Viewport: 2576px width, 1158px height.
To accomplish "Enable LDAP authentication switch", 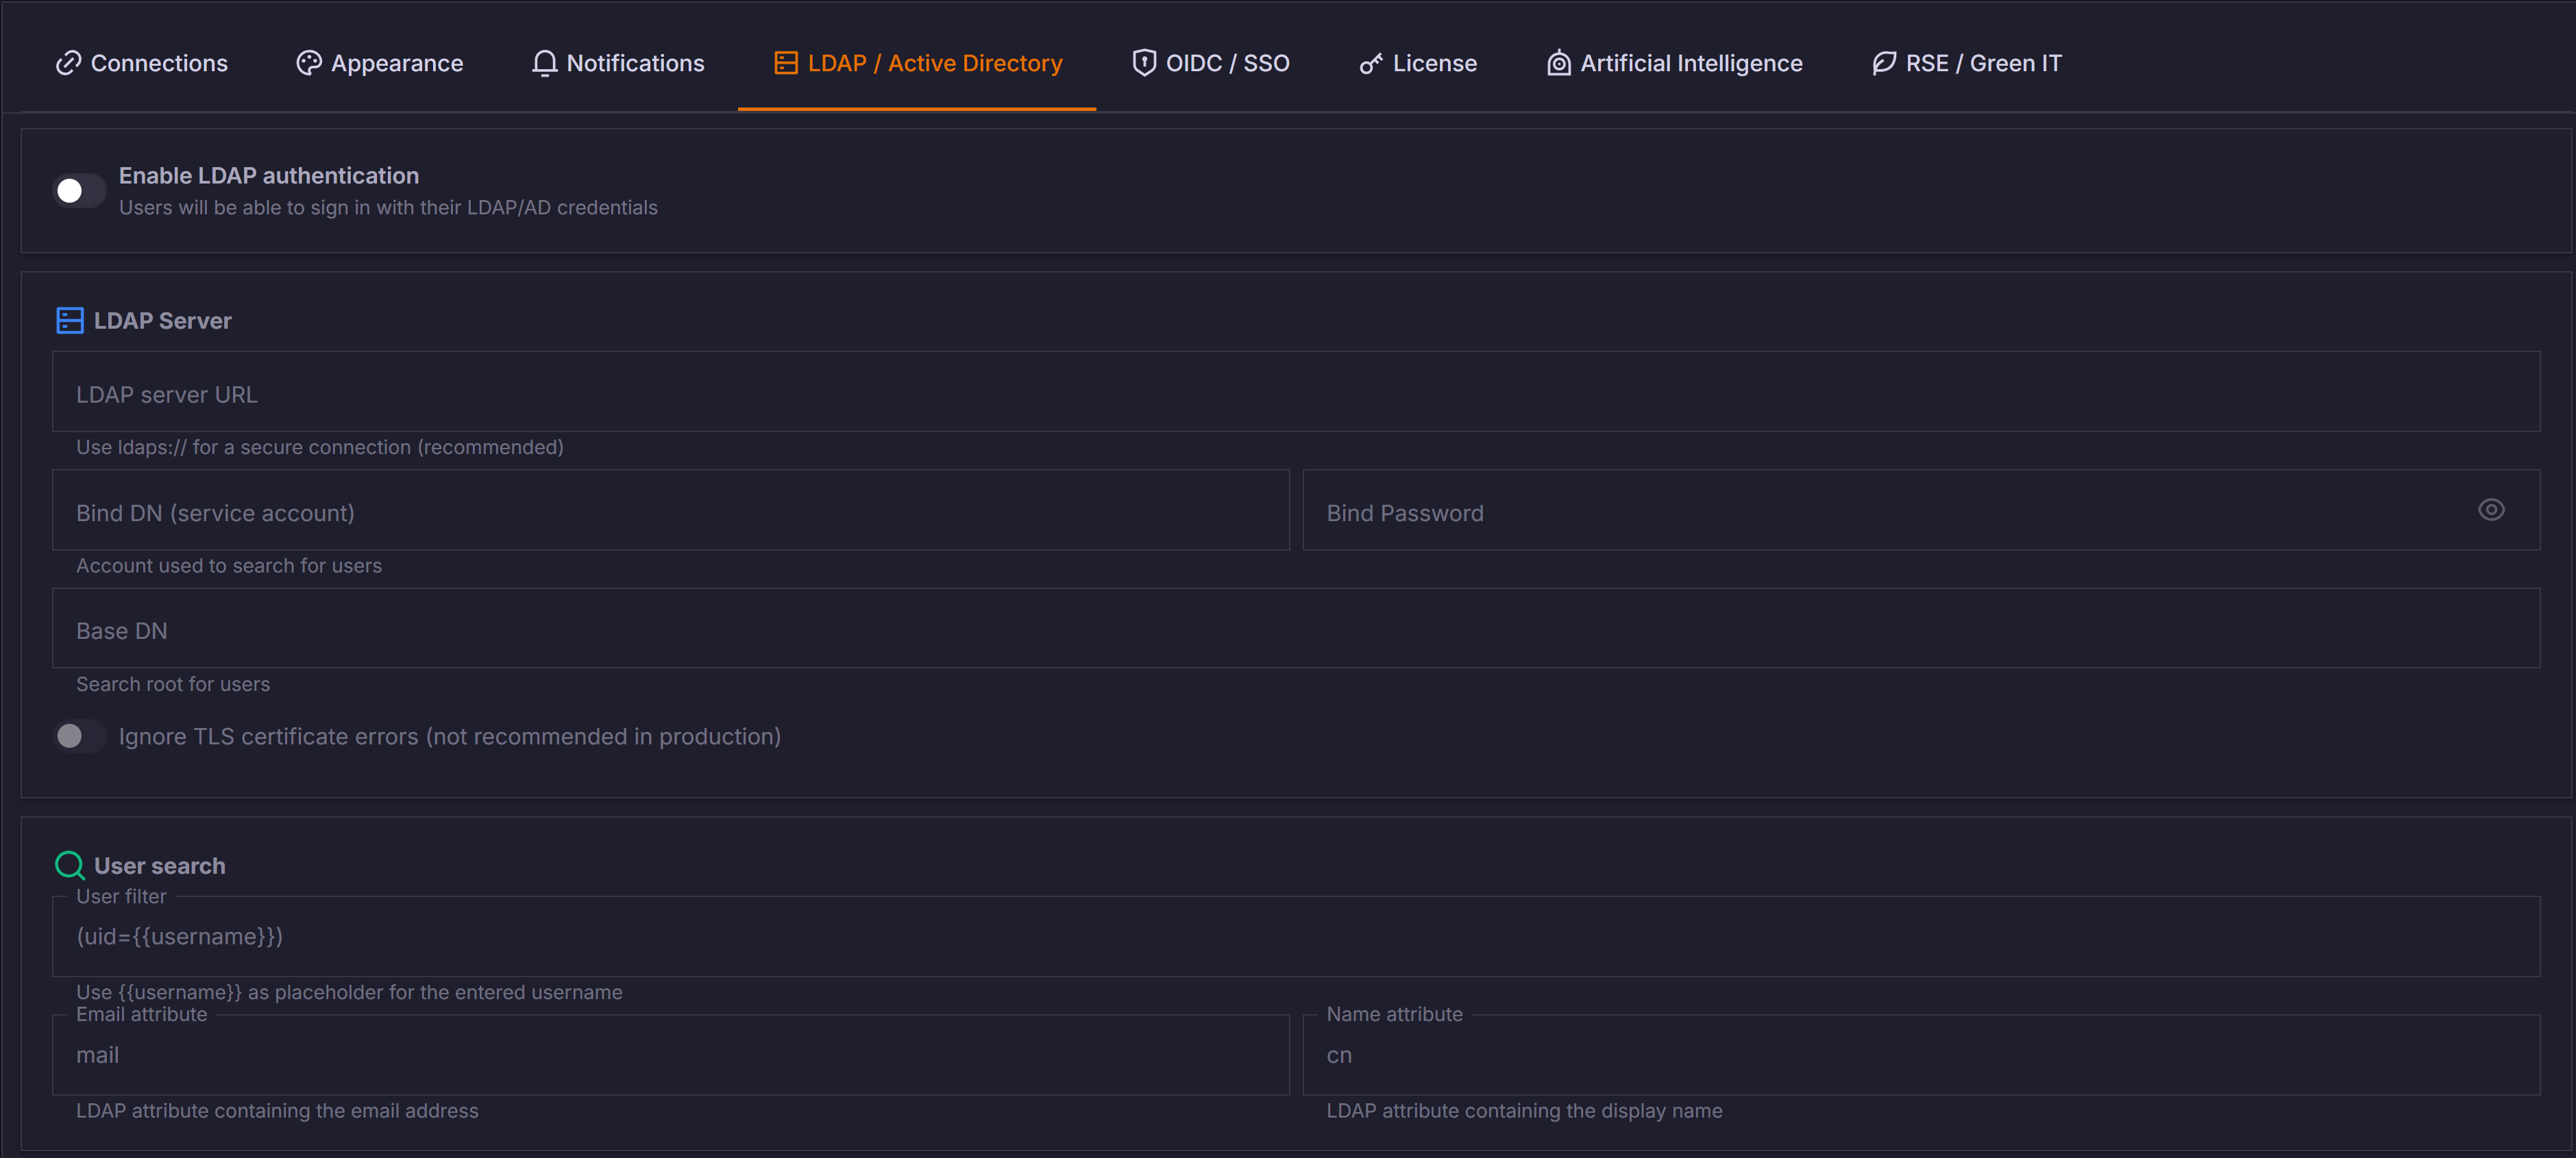I will tap(79, 191).
